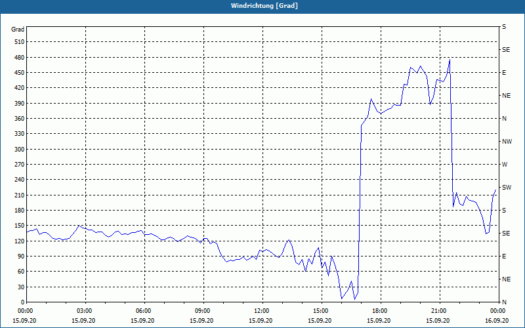Image resolution: width=525 pixels, height=328 pixels.
Task: Click the 15.09.20 date under 18:00
Action: coord(379,321)
